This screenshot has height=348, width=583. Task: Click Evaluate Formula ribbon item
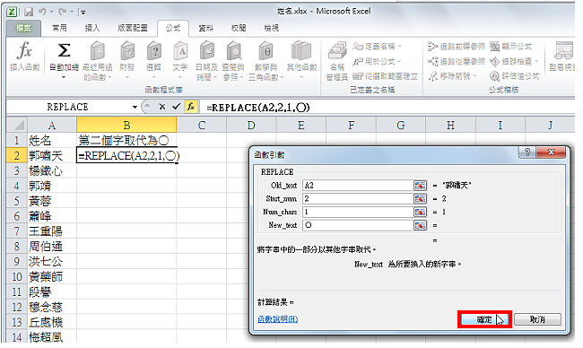[515, 76]
